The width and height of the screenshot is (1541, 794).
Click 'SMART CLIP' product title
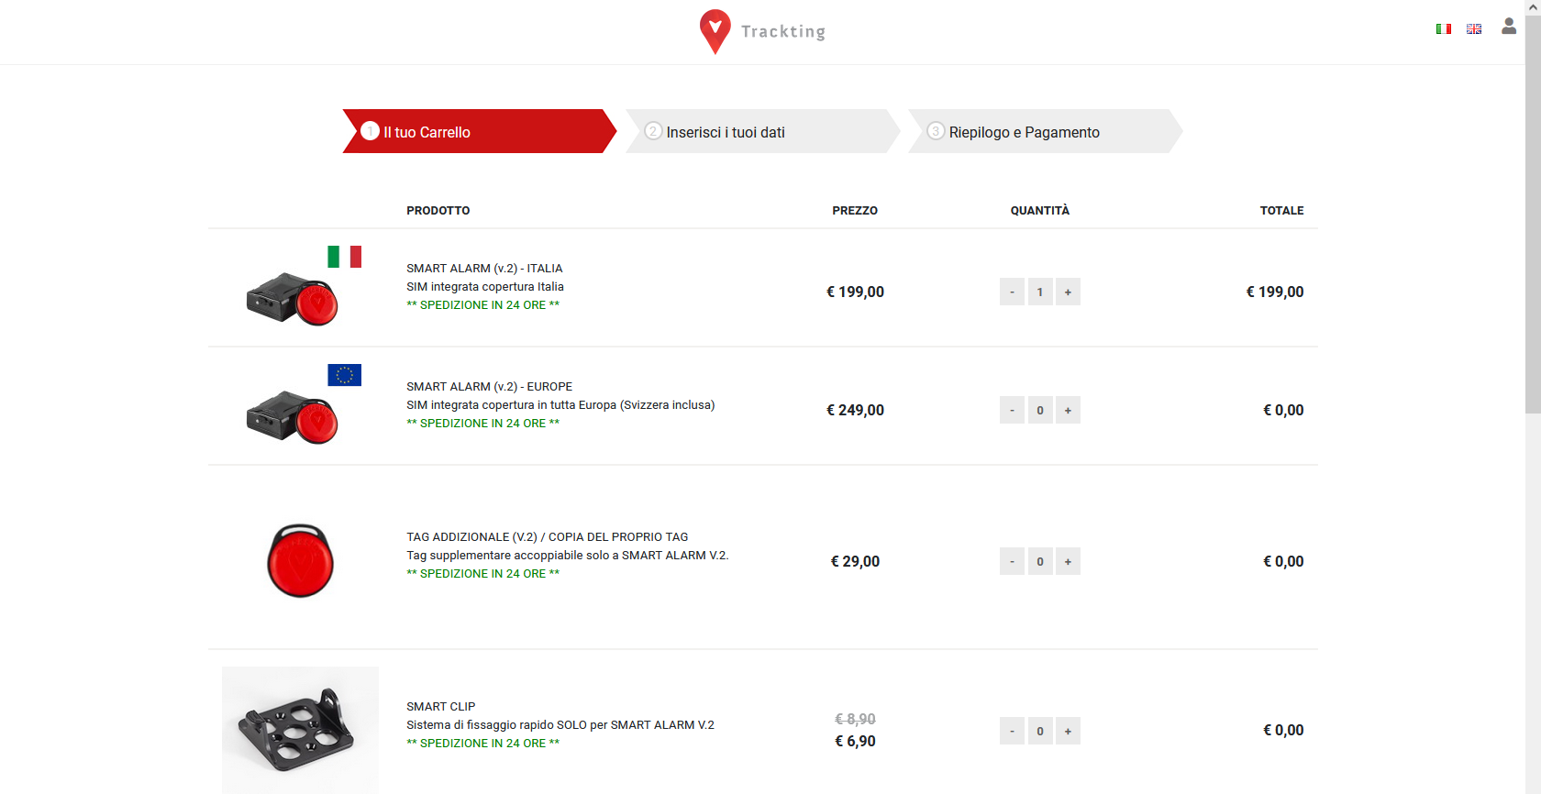441,707
